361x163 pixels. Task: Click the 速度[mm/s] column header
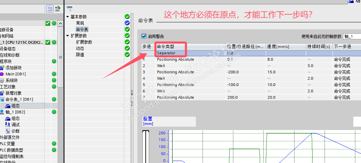(x=286, y=47)
